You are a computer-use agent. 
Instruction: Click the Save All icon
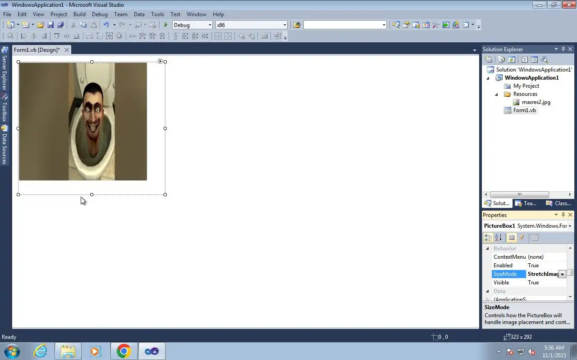(60, 25)
